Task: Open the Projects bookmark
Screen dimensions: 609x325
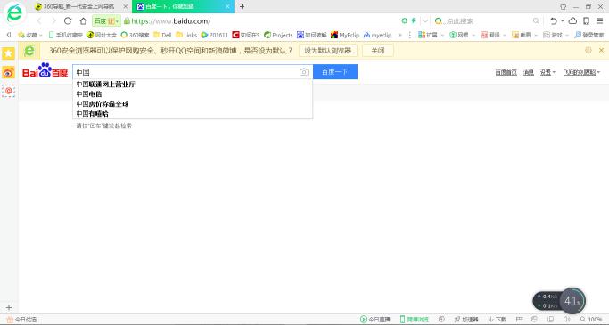Action: tap(278, 35)
